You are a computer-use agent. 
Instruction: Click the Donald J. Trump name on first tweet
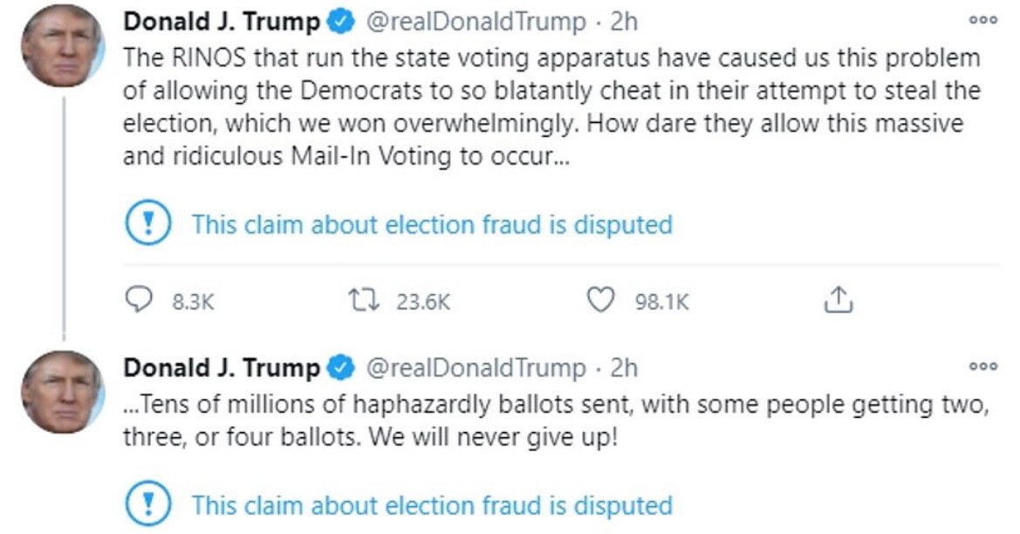pos(222,22)
